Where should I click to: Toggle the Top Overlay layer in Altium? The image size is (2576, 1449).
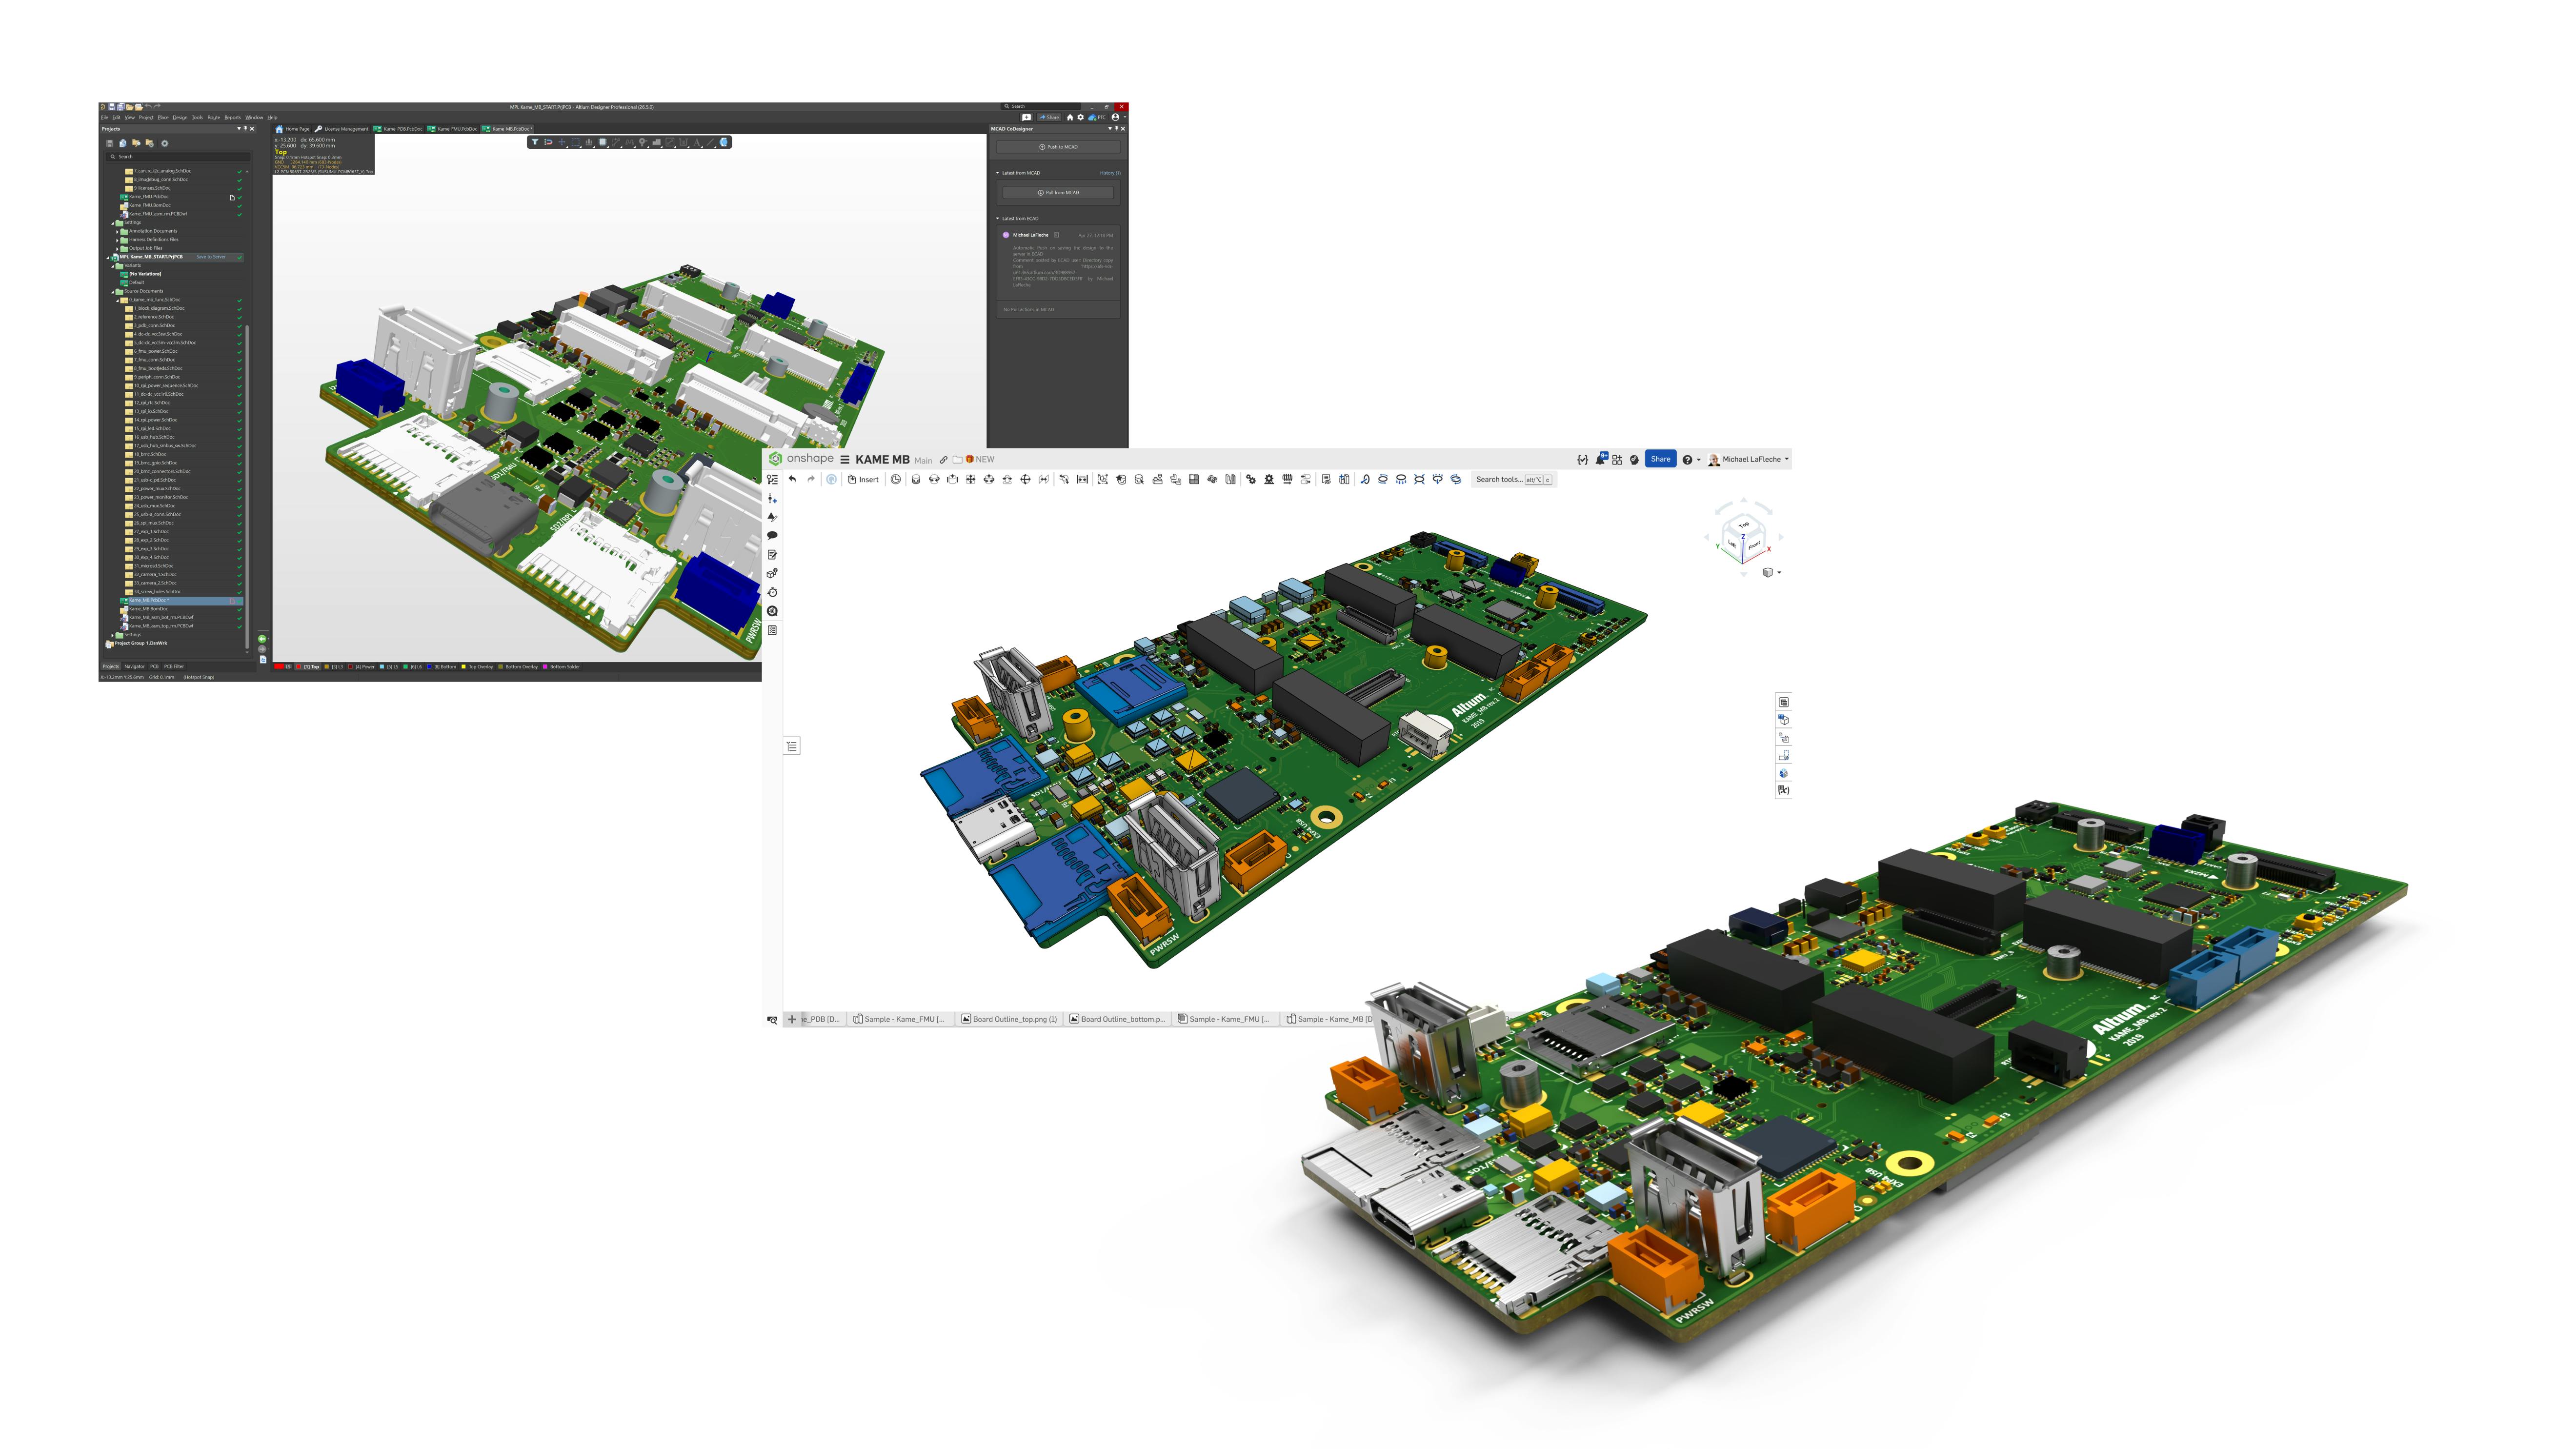pos(477,666)
